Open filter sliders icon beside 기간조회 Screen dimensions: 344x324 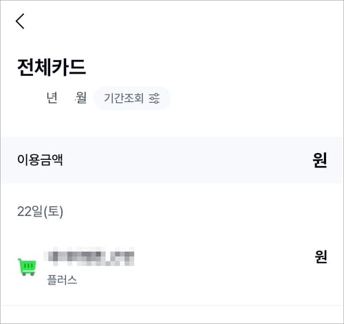tap(154, 99)
